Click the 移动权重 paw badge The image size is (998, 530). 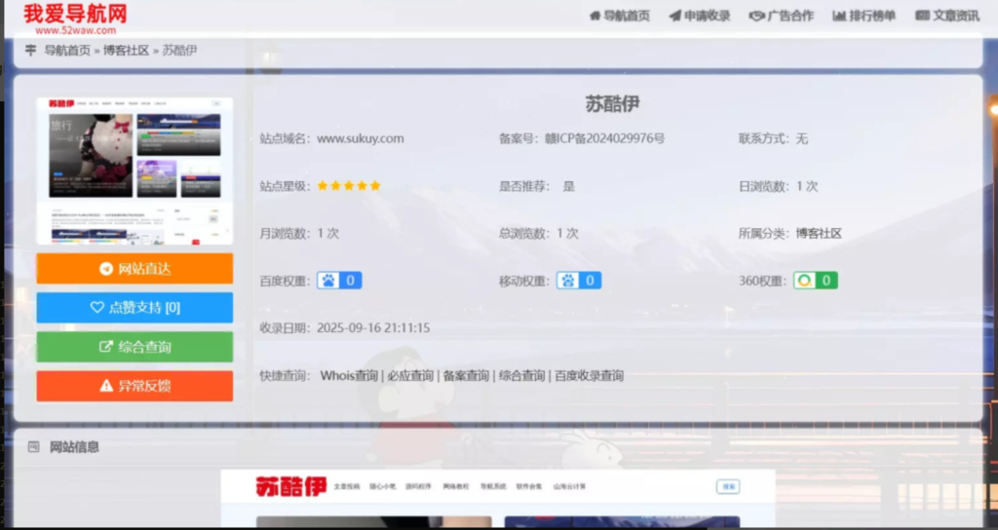(579, 281)
